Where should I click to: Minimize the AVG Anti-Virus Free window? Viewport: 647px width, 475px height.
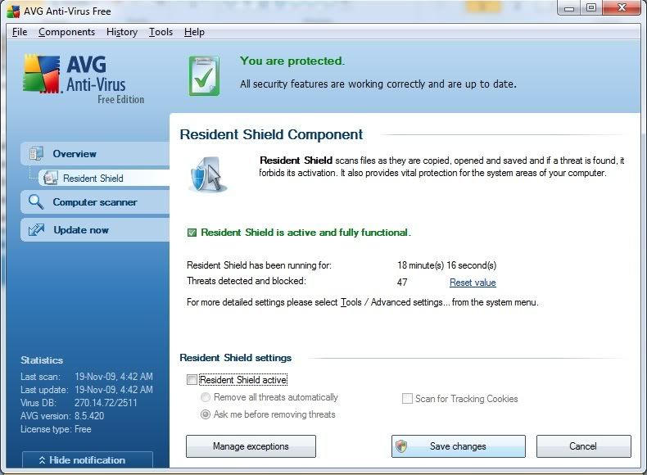(569, 8)
